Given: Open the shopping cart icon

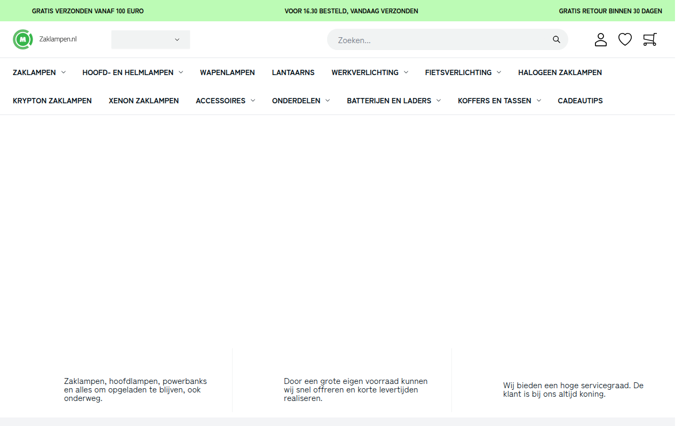Looking at the screenshot, I should 650,39.
